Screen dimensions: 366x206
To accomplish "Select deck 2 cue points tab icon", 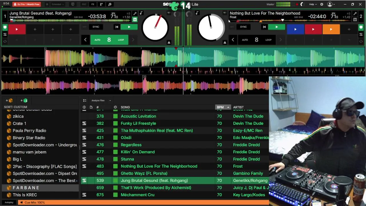I will click(361, 27).
